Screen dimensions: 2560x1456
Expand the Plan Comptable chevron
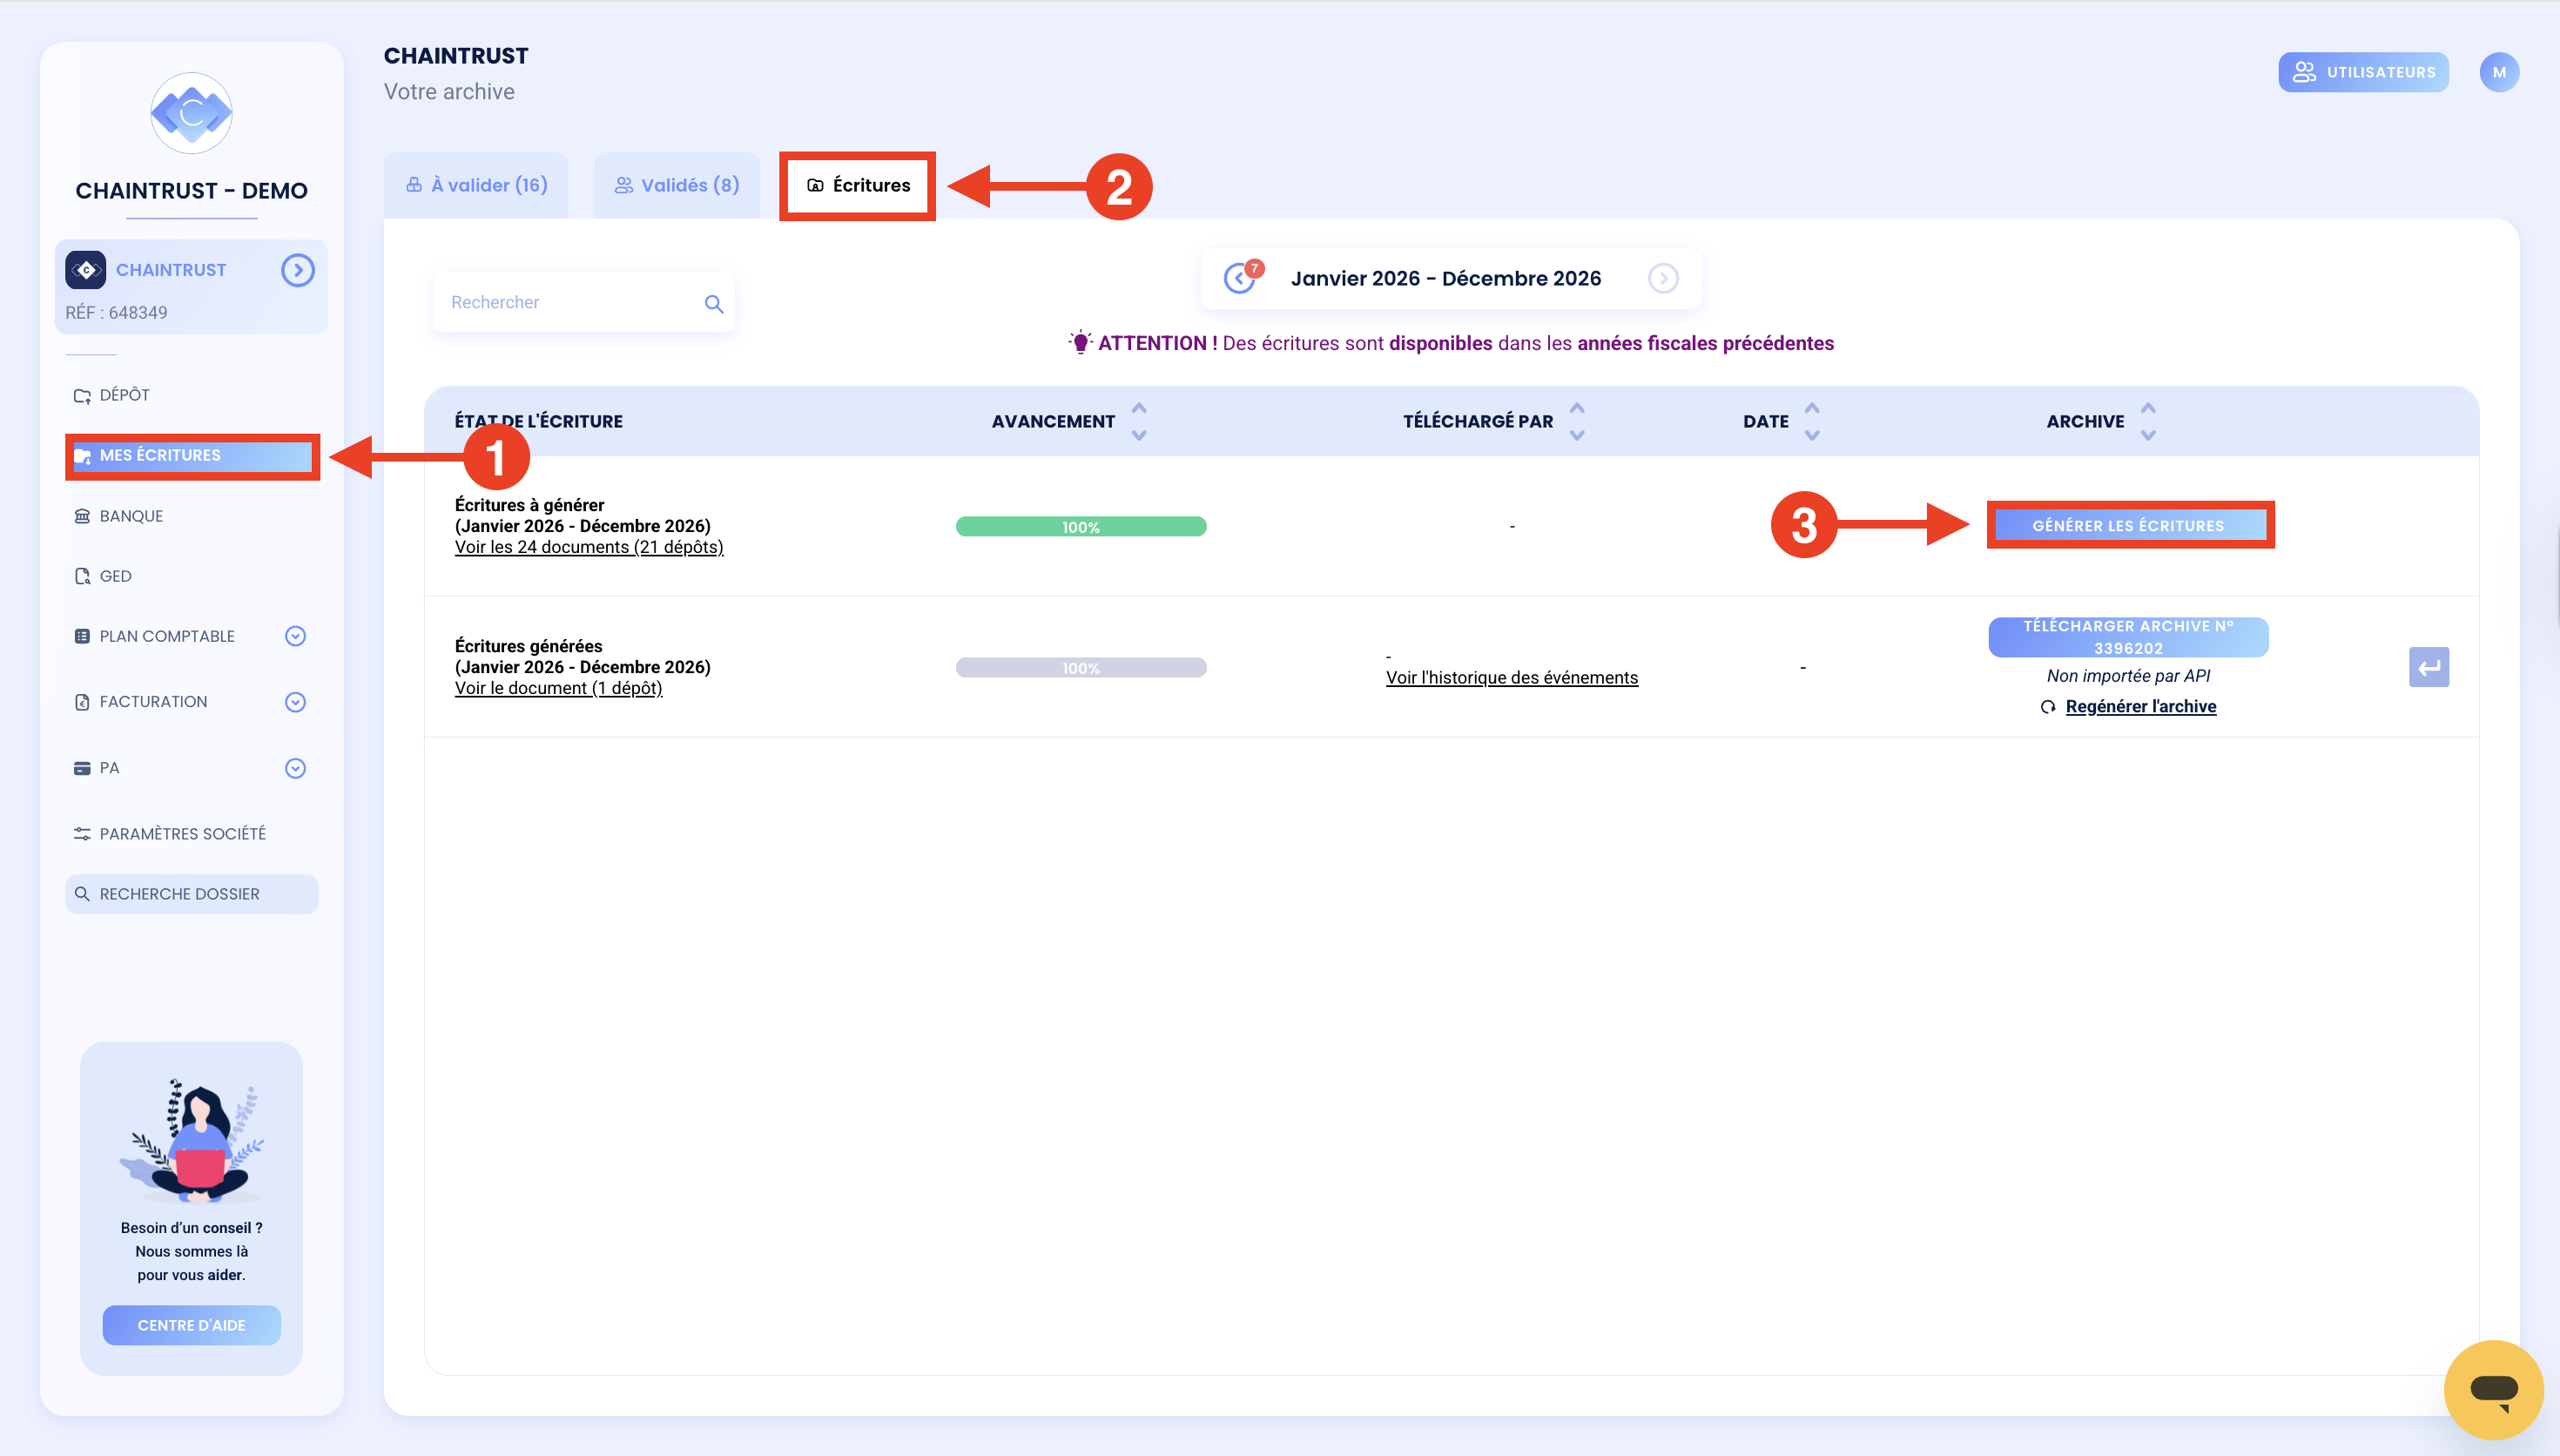point(295,636)
